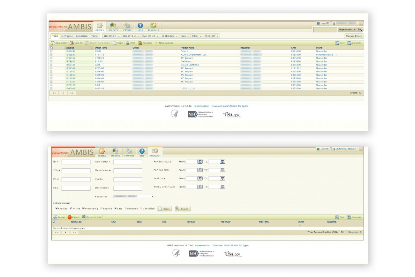This screenshot has height=277, width=415.
Task: Uncheck the Processing status checkbox
Action: tap(83, 208)
